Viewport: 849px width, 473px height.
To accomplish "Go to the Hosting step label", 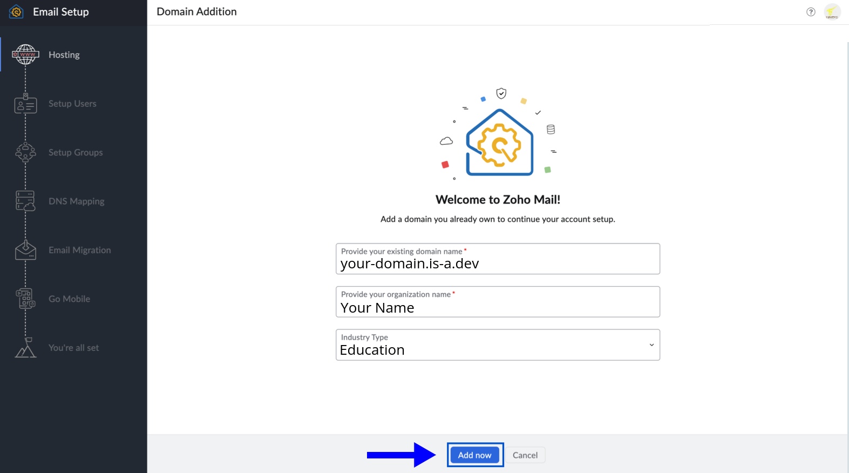I will 64,55.
